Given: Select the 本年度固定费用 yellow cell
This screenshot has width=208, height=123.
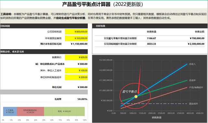Looking at the screenshot, I should coord(76,38).
